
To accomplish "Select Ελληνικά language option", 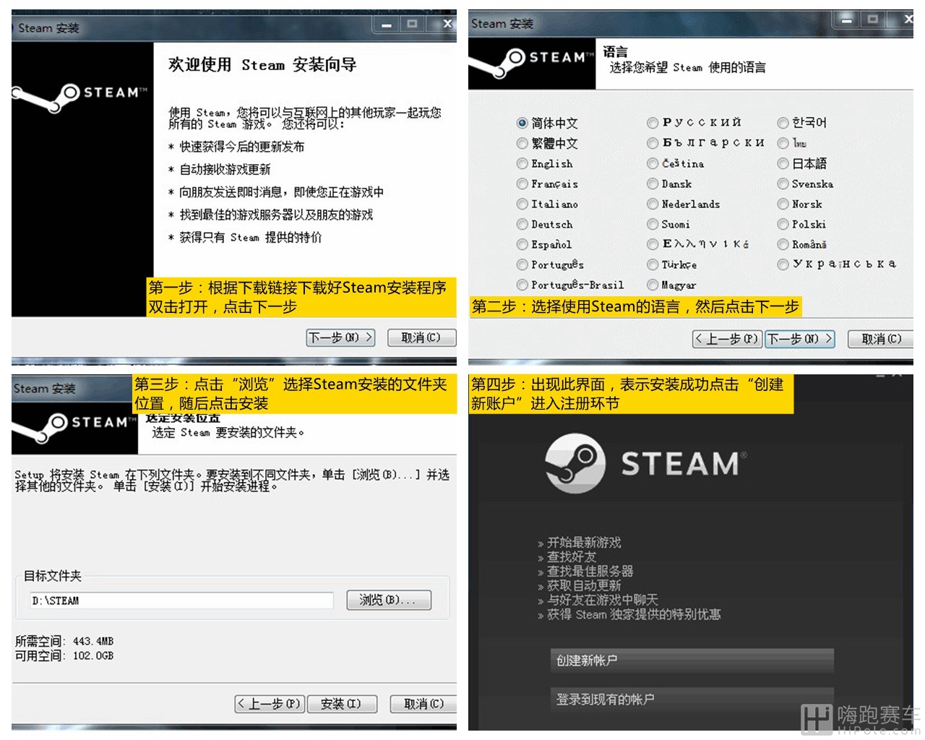I will pyautogui.click(x=653, y=244).
